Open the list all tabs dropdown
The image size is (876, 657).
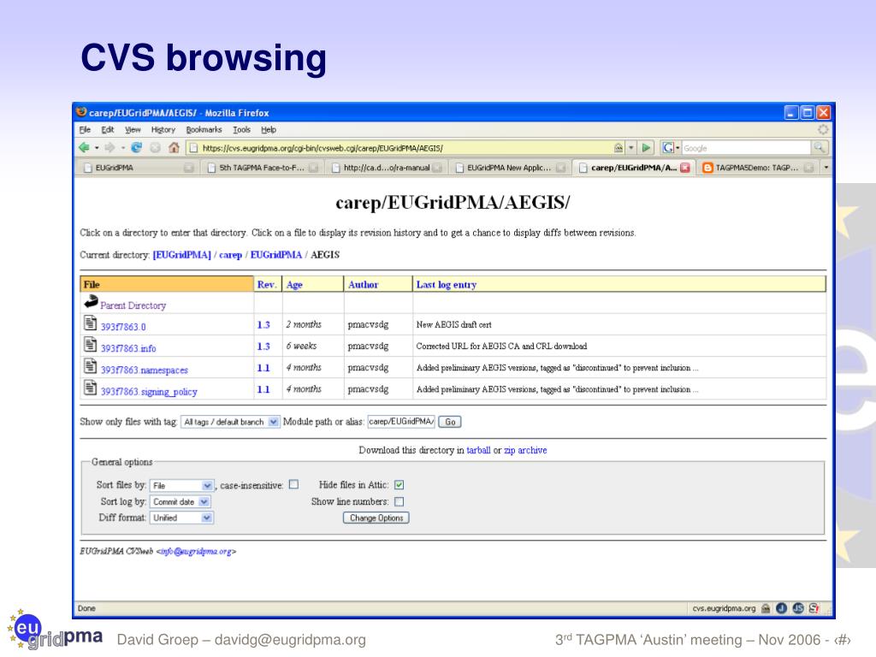pos(826,168)
